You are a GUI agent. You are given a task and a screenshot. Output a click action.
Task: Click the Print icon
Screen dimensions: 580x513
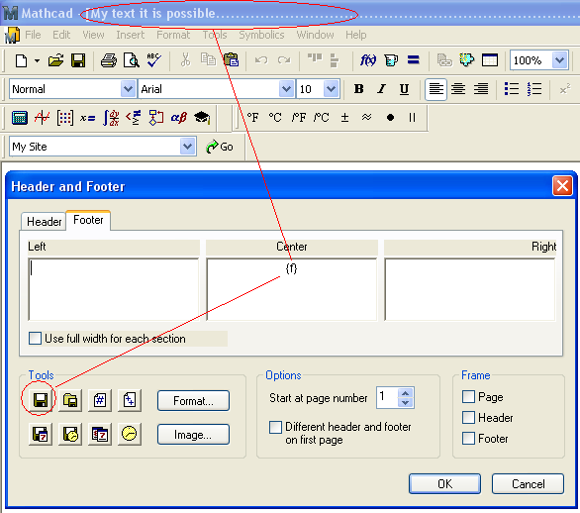click(x=109, y=60)
